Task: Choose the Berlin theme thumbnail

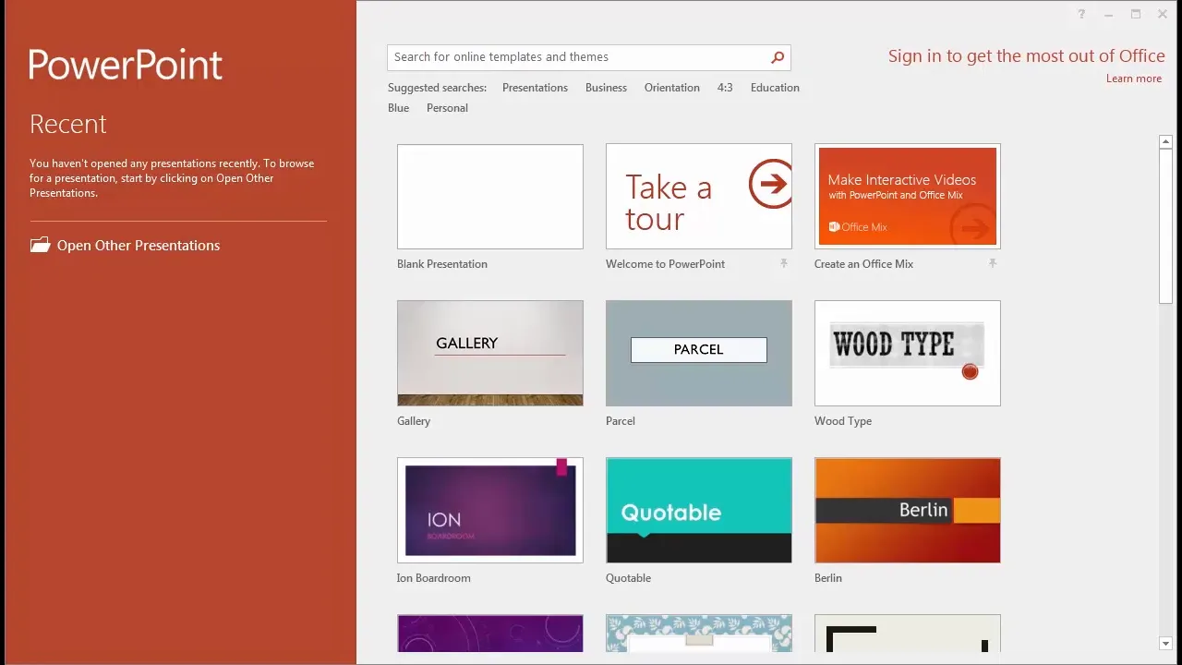Action: 907,510
